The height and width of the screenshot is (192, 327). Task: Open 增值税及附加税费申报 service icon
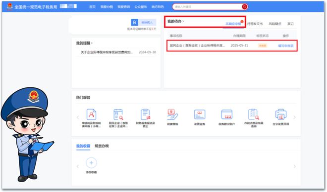(x=91, y=115)
